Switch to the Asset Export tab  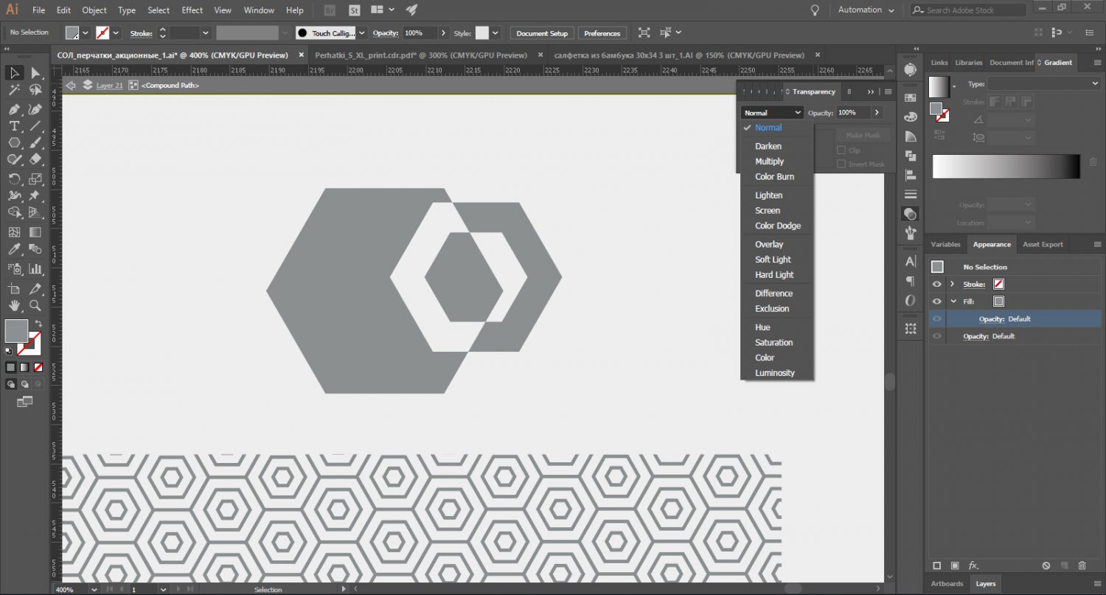point(1043,245)
